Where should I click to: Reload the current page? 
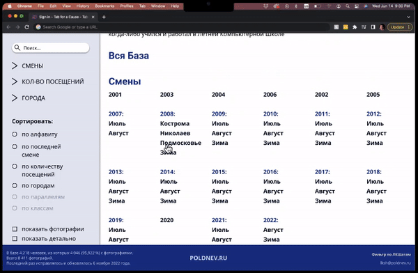(x=26, y=27)
